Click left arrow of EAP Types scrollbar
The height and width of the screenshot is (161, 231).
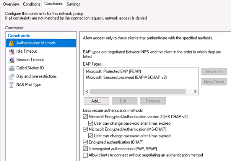tap(87, 91)
